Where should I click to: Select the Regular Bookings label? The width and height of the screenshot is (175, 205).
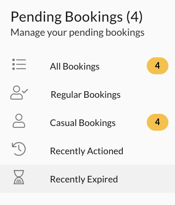point(86,95)
